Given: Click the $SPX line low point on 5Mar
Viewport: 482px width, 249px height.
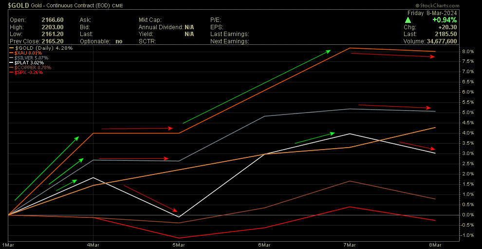Looking at the screenshot, I should (x=179, y=238).
